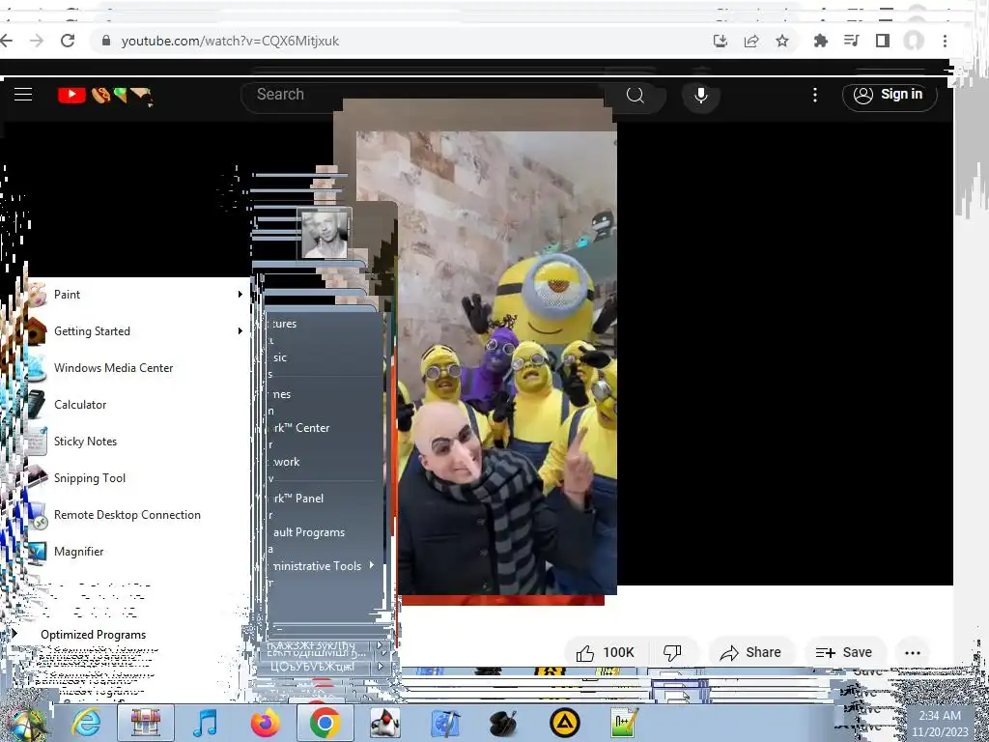Go to YouTube home via logo

(x=104, y=96)
